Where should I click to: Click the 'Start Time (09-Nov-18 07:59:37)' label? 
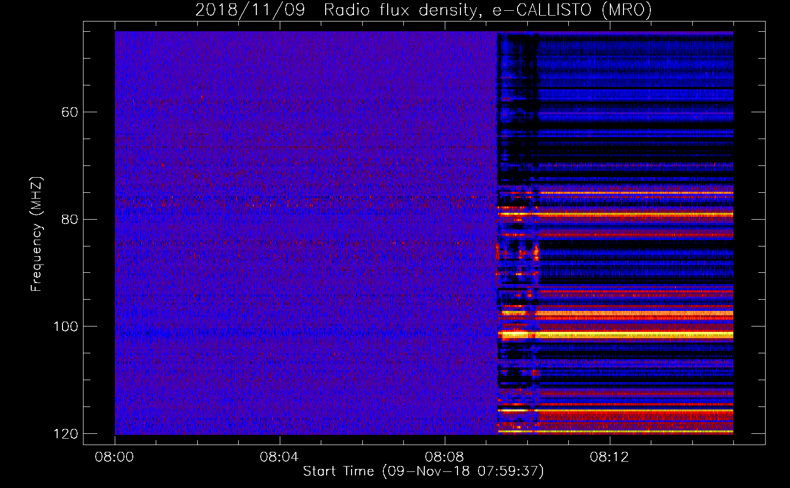423,471
